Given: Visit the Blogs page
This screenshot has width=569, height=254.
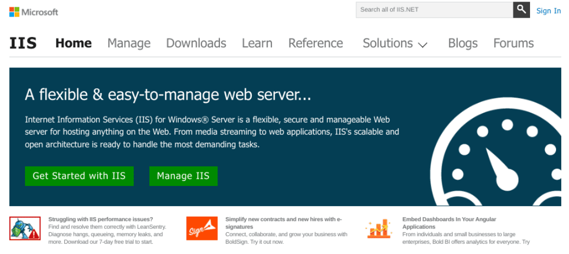Looking at the screenshot, I should (463, 43).
